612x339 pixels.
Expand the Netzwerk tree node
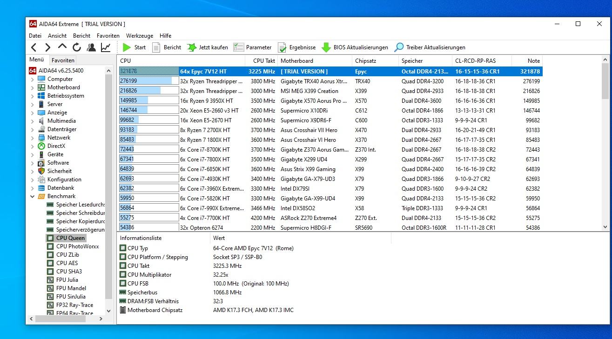33,138
